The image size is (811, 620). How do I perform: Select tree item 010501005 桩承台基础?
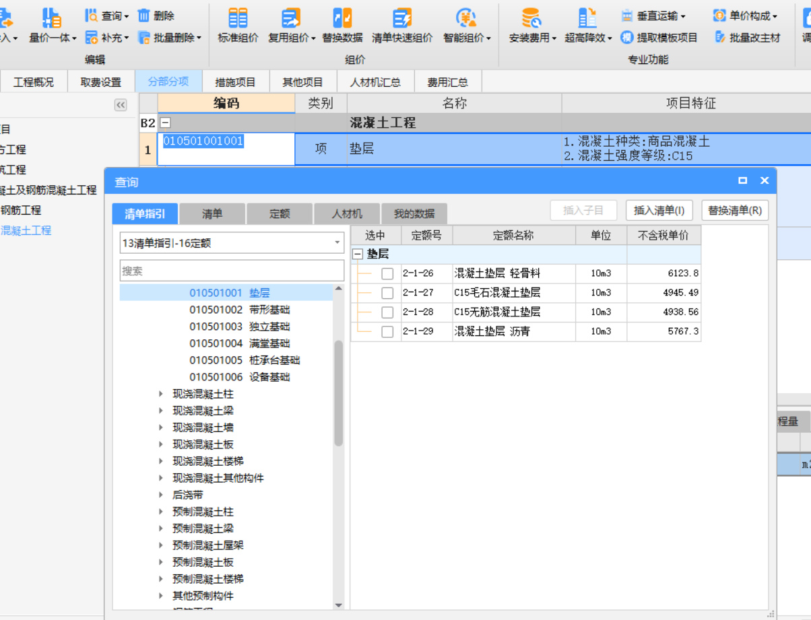(245, 360)
